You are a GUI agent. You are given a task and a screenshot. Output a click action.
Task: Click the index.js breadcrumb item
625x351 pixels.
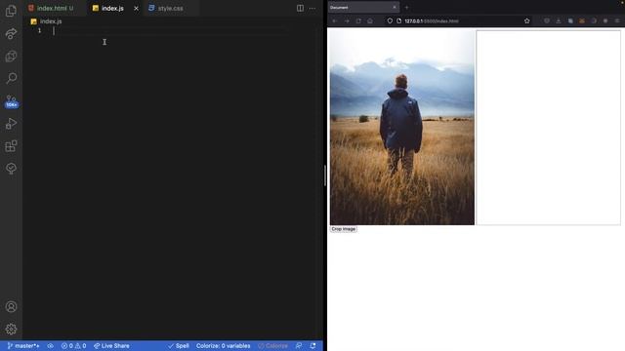point(51,21)
